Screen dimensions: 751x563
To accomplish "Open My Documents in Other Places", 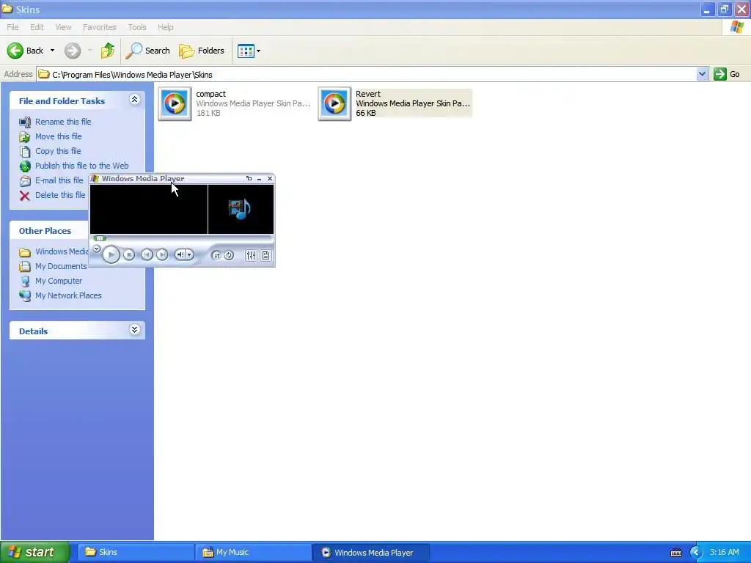I will click(61, 266).
